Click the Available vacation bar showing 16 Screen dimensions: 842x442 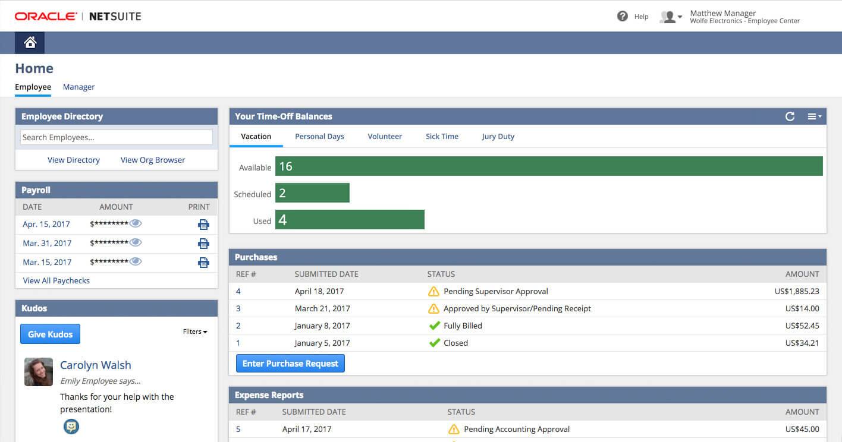(549, 166)
